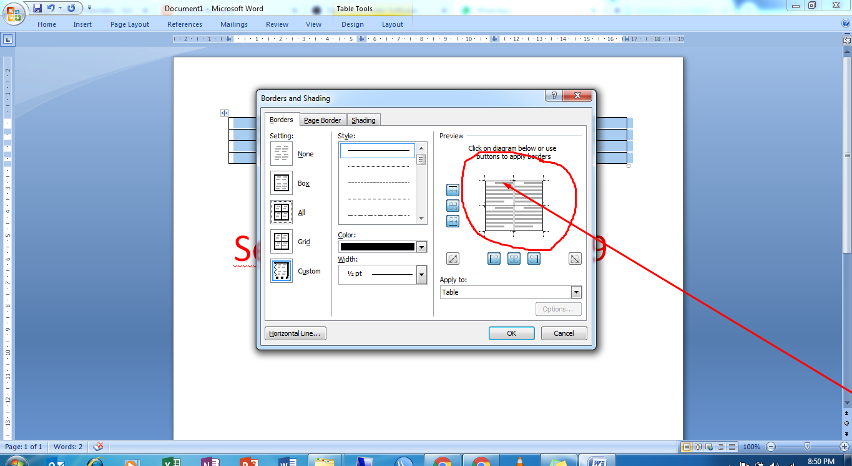Switch to Web Layout view

(709, 447)
